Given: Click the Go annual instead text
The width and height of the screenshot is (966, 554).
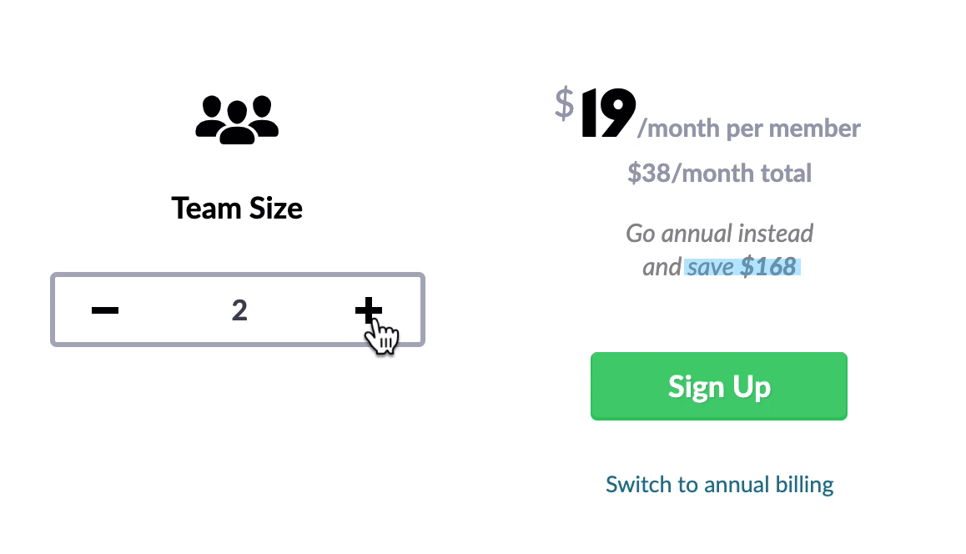Looking at the screenshot, I should coord(719,234).
